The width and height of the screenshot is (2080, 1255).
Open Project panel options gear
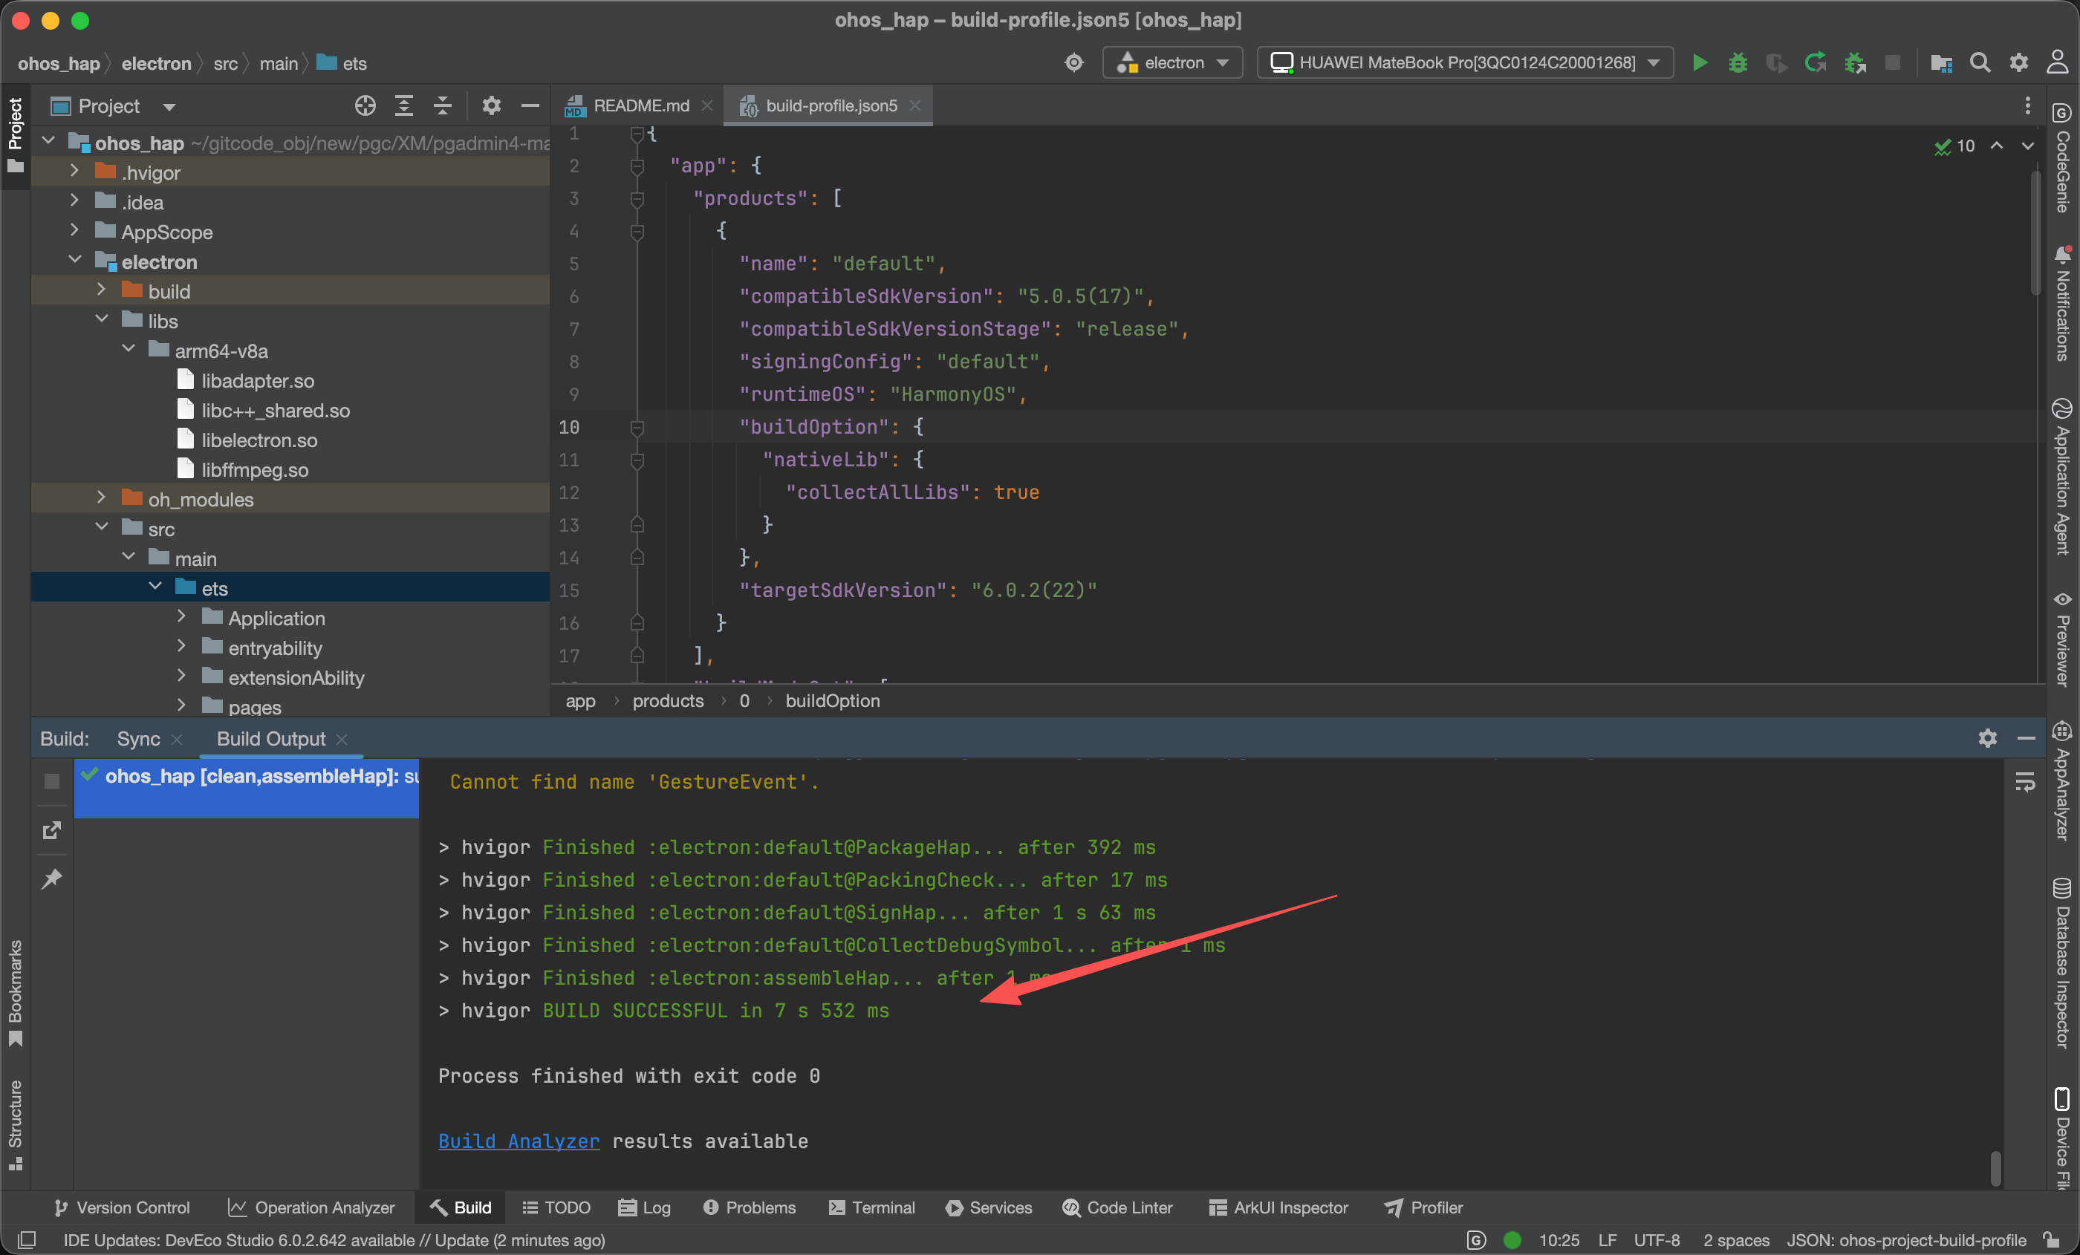[491, 105]
